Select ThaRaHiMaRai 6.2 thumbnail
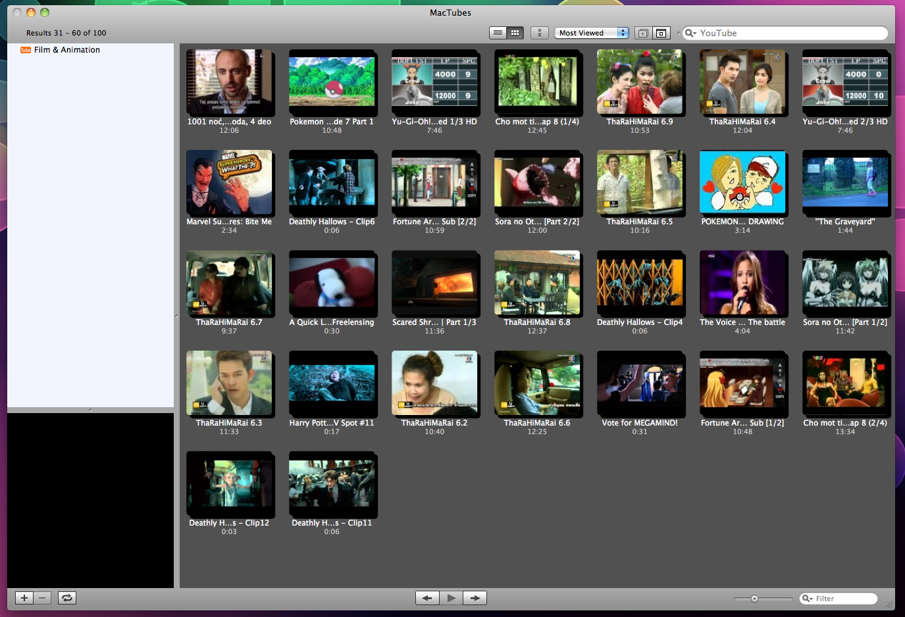The image size is (905, 617). coord(434,383)
